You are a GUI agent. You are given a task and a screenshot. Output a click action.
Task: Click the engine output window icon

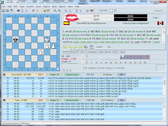coord(48,10)
